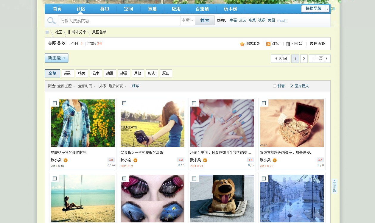The height and width of the screenshot is (223, 375).
Task: Open the 析木榜 nav tab
Action: pos(231,9)
